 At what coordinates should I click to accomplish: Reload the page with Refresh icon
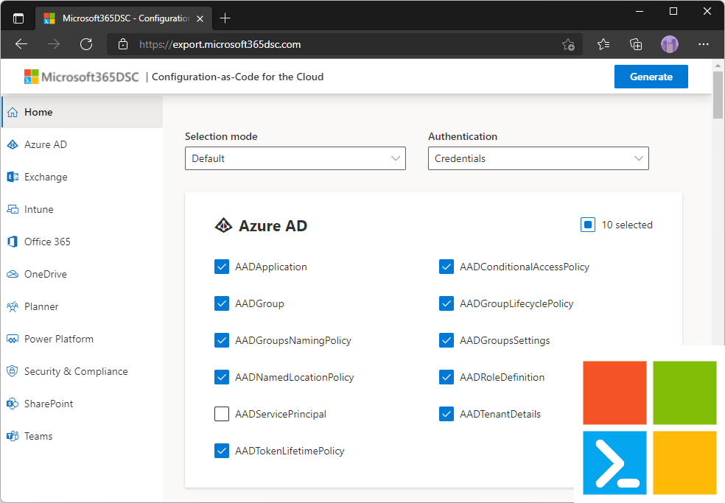86,44
